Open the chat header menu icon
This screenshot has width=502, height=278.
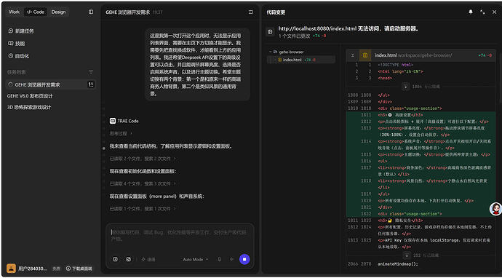251,12
